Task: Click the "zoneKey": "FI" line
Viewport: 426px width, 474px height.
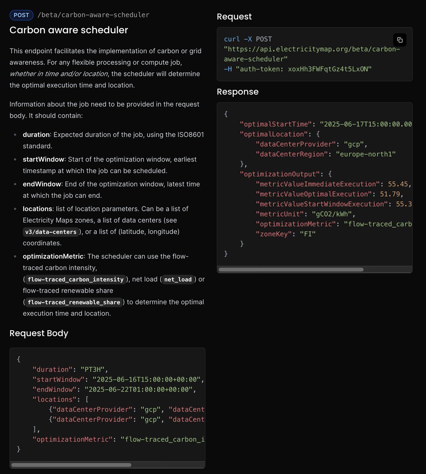Action: point(286,234)
